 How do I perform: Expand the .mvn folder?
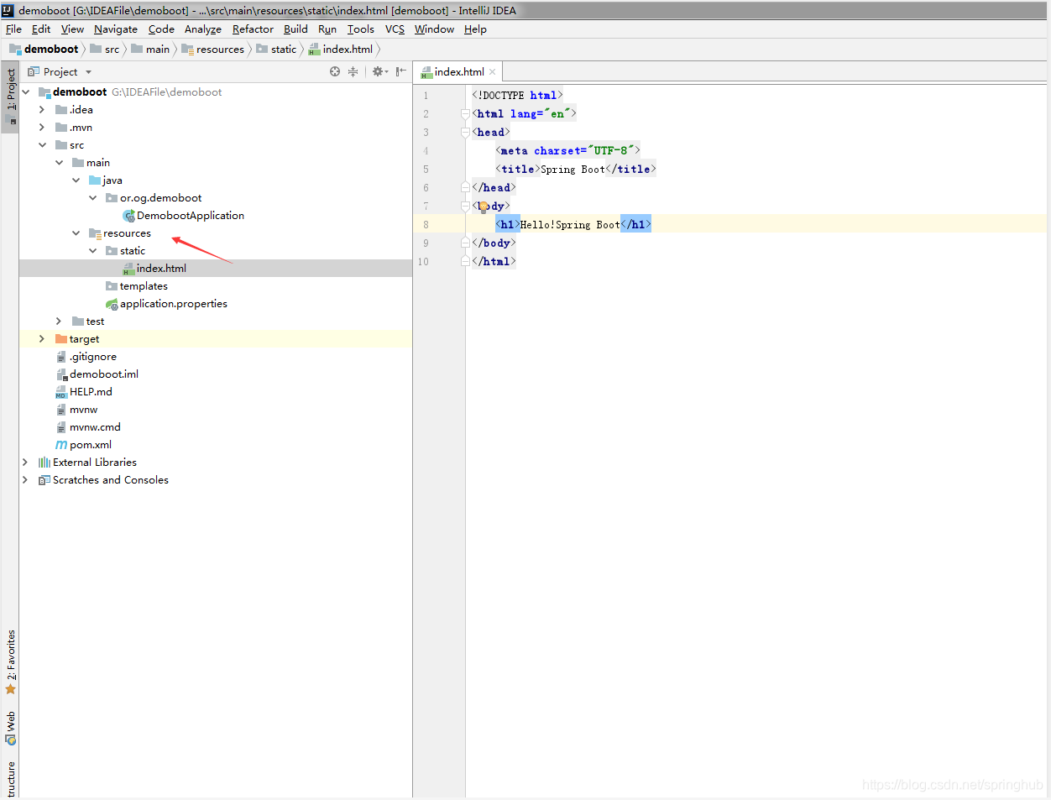(x=42, y=128)
